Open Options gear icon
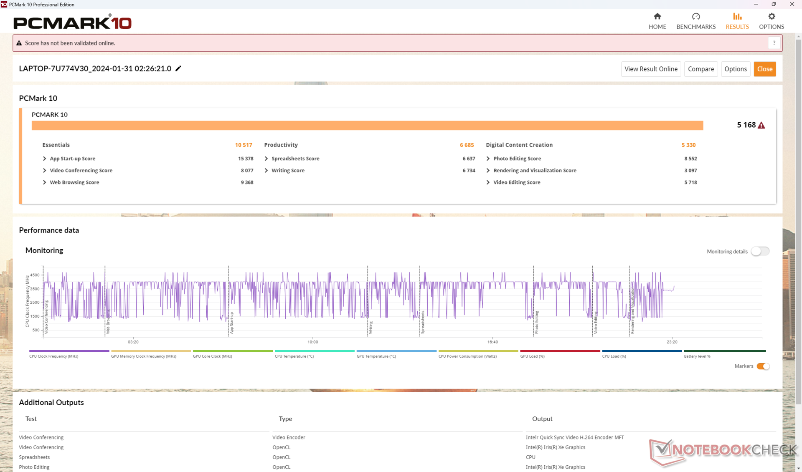Viewport: 802px width, 472px height. (771, 17)
